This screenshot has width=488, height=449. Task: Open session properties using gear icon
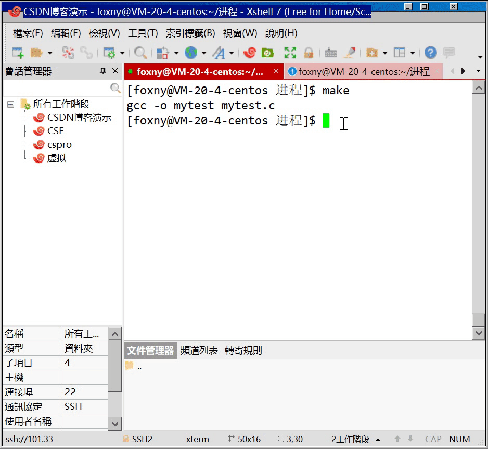click(x=110, y=53)
